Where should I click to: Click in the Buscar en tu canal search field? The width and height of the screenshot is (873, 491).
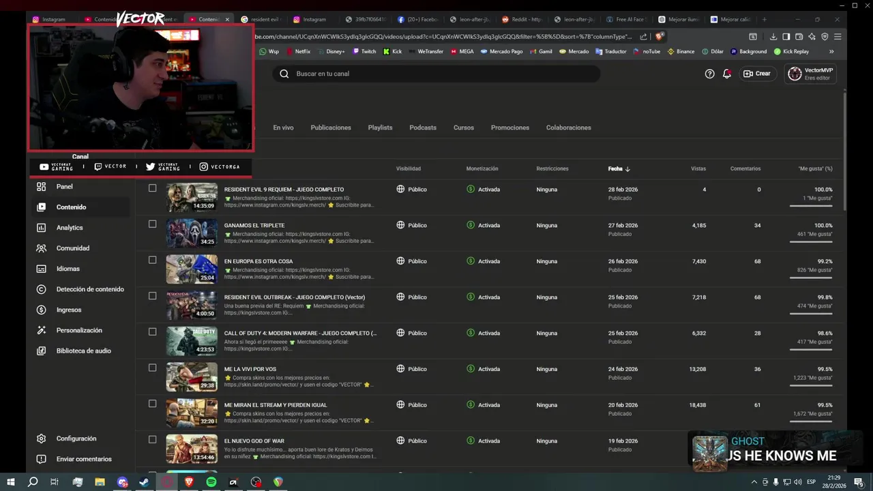pyautogui.click(x=436, y=74)
